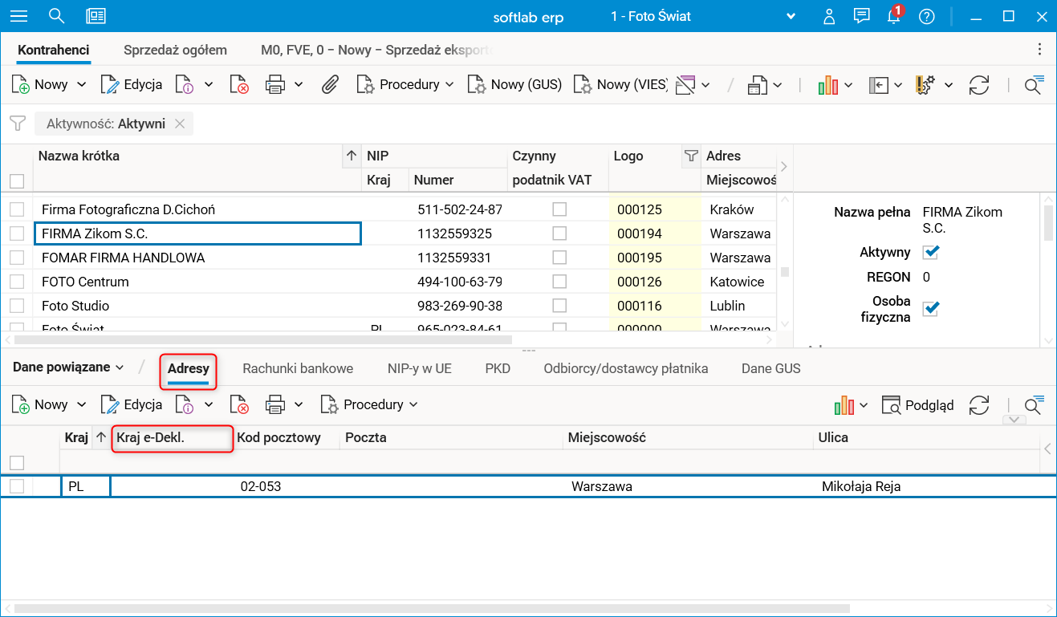Open the hamburger main menu
This screenshot has width=1057, height=617.
coord(18,16)
